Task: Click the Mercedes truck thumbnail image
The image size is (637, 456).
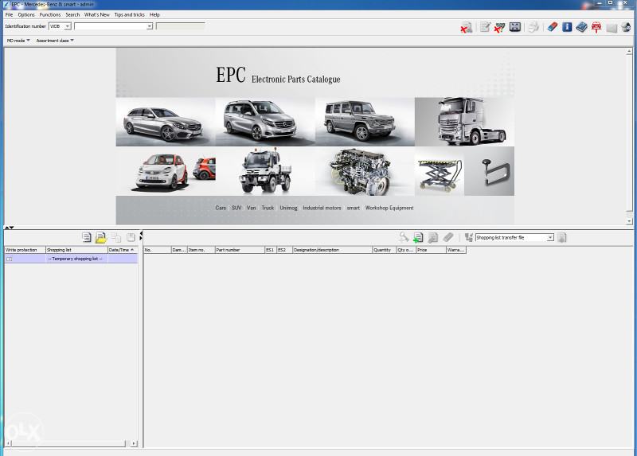Action: tap(464, 122)
